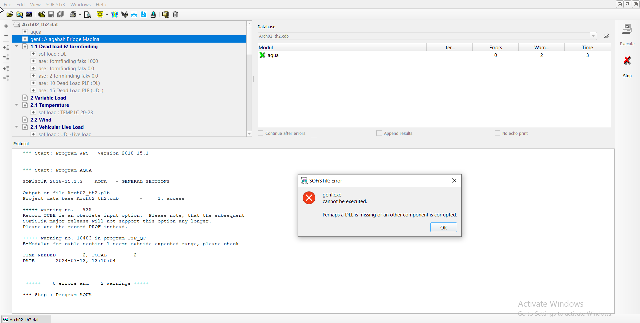
Task: Click OK in the SOFiSTiK Error dialog
Action: 444,227
